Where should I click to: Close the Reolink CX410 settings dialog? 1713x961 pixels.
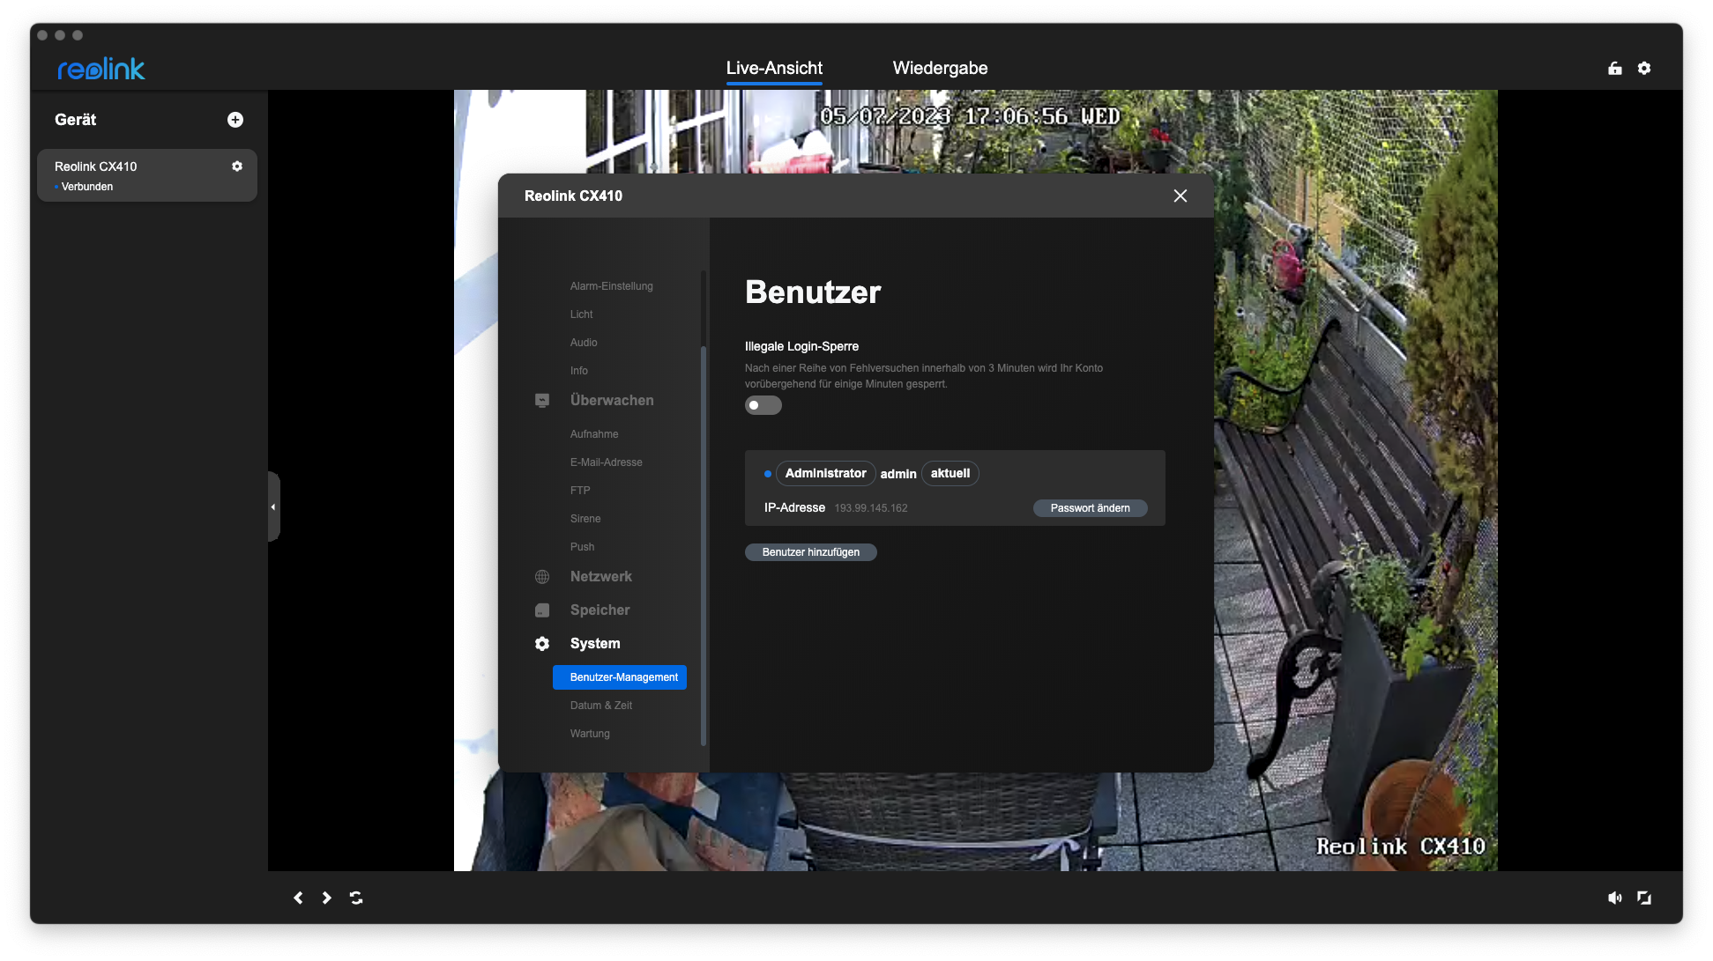point(1180,196)
